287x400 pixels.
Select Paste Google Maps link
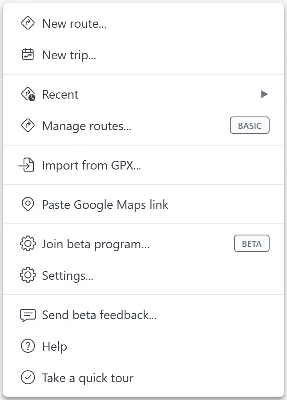click(x=143, y=204)
